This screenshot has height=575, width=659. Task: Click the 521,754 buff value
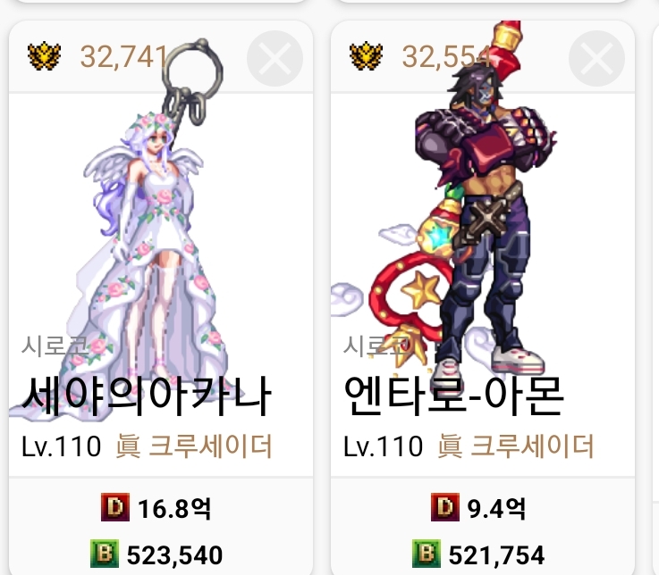496,554
